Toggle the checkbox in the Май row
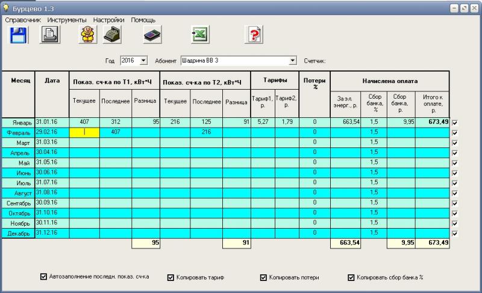The height and width of the screenshot is (293, 482). pos(455,163)
